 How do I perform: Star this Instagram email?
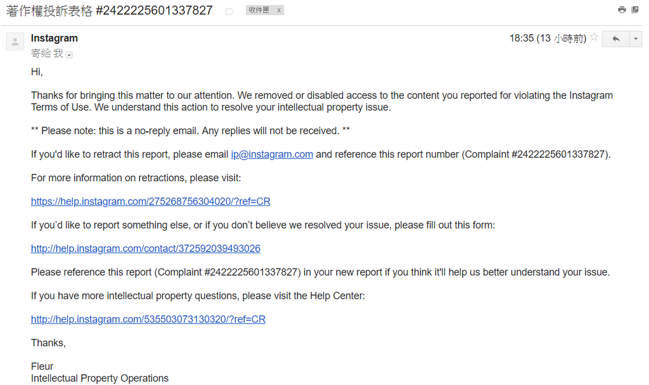coord(594,38)
